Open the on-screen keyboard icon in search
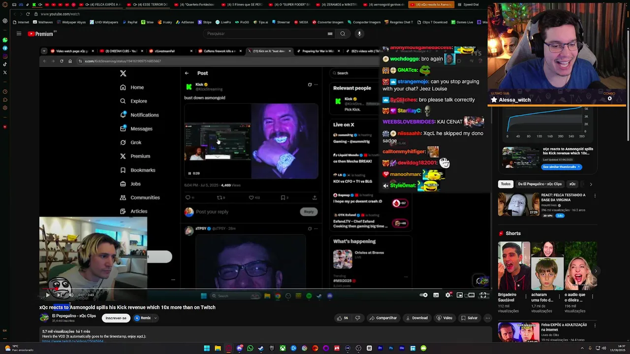This screenshot has width=630, height=354. [330, 33]
